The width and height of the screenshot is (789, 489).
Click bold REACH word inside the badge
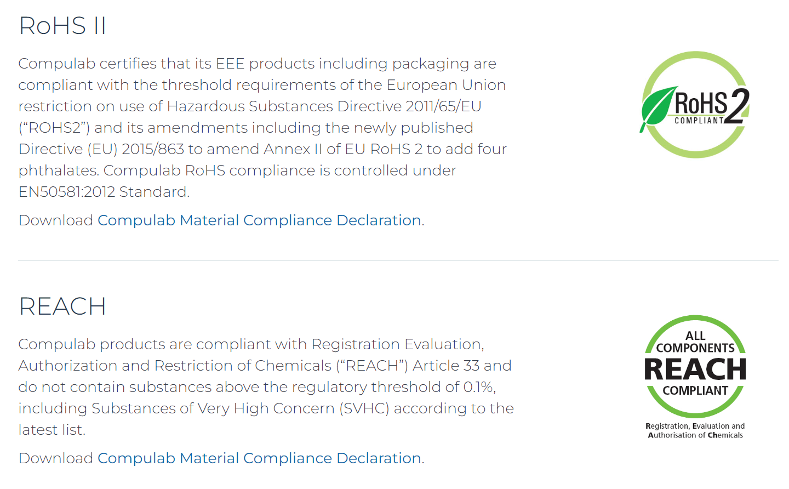tap(695, 369)
